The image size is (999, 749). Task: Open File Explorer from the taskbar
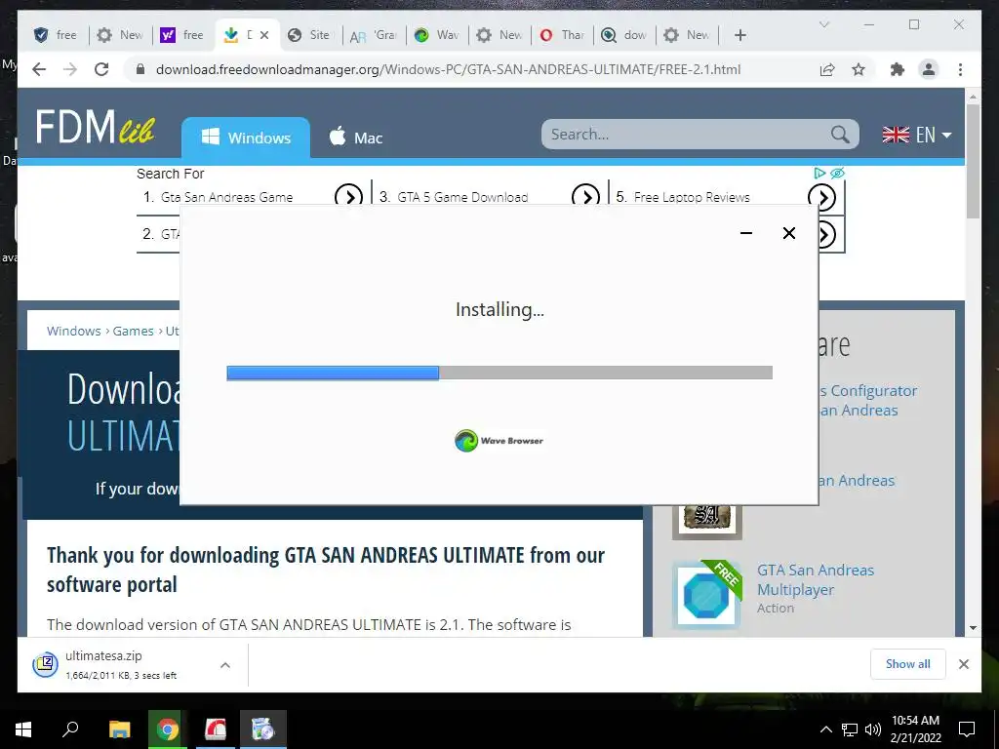click(x=119, y=729)
